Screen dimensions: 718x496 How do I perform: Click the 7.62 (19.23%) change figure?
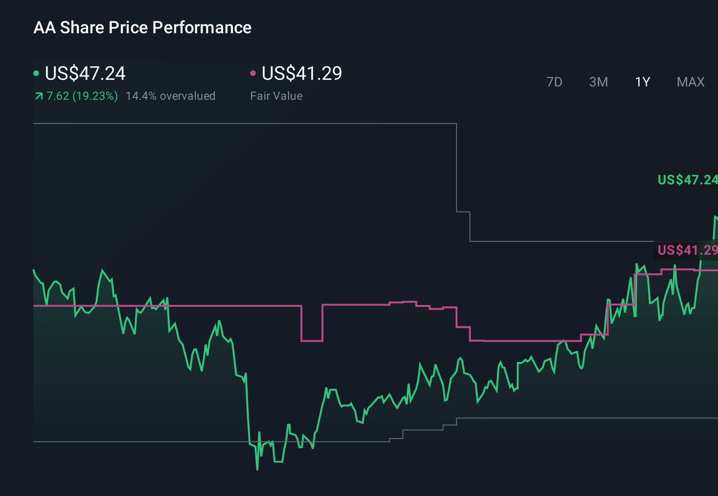tap(81, 95)
